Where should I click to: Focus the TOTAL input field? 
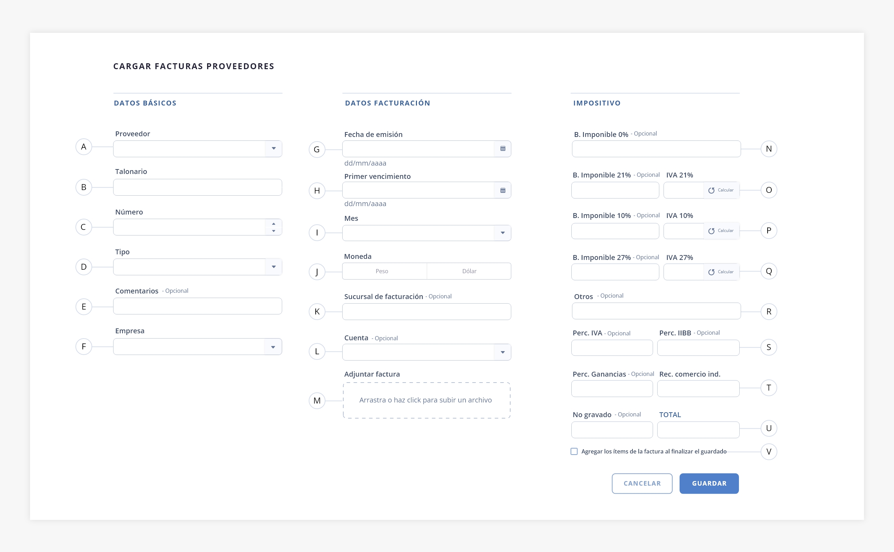tap(698, 430)
